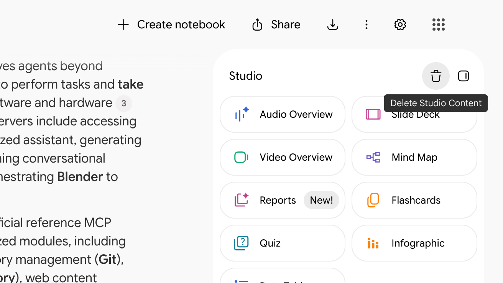Open citation number 3 in the text

coord(124,104)
